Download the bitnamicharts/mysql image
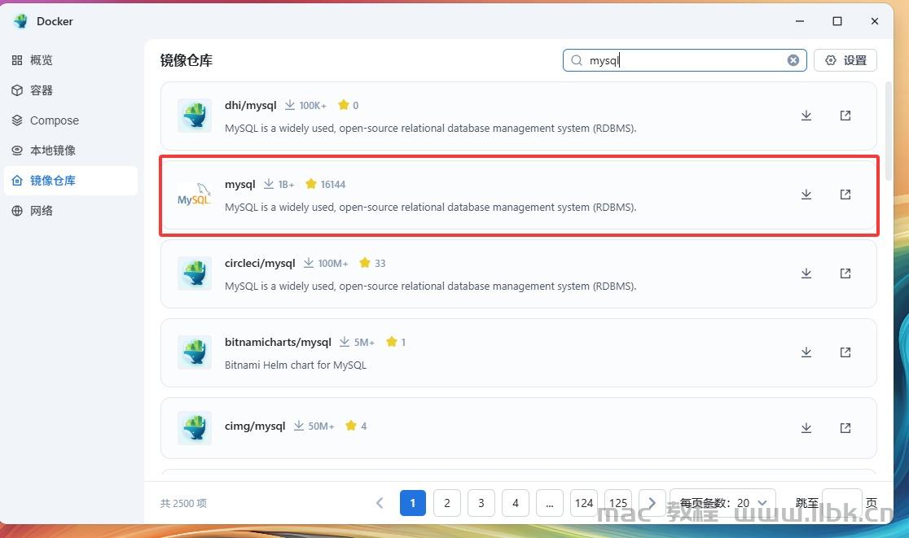909x538 pixels. coord(806,352)
